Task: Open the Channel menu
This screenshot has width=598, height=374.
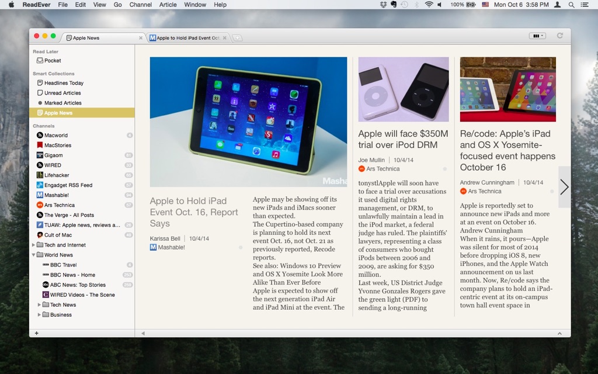Action: (x=140, y=5)
